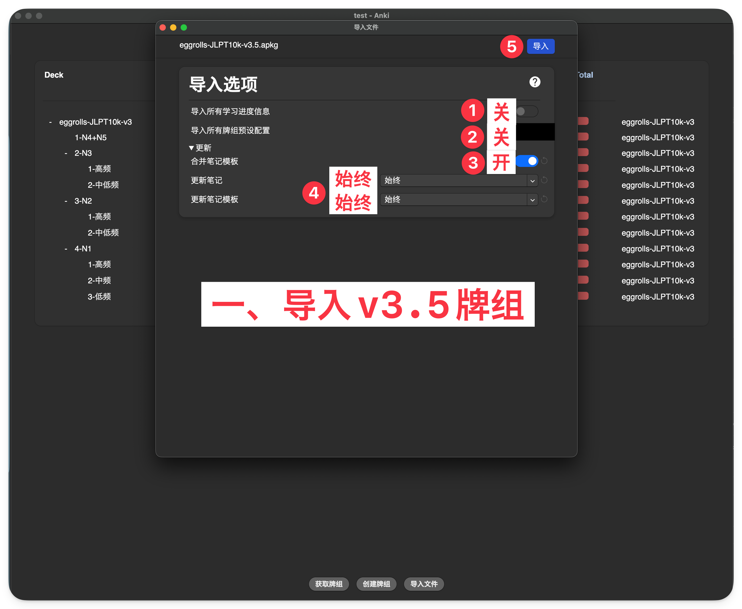
Task: Click the 导入选项 heading
Action: (x=223, y=85)
